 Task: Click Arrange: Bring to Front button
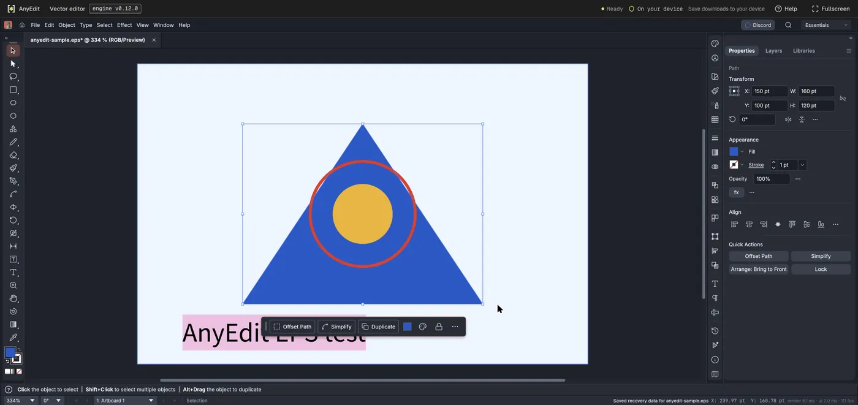coord(759,269)
